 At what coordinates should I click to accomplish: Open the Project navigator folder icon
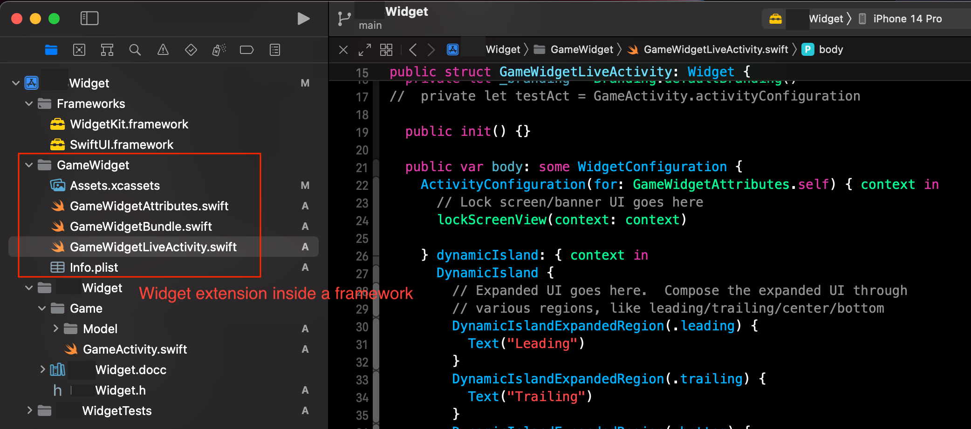(51, 50)
